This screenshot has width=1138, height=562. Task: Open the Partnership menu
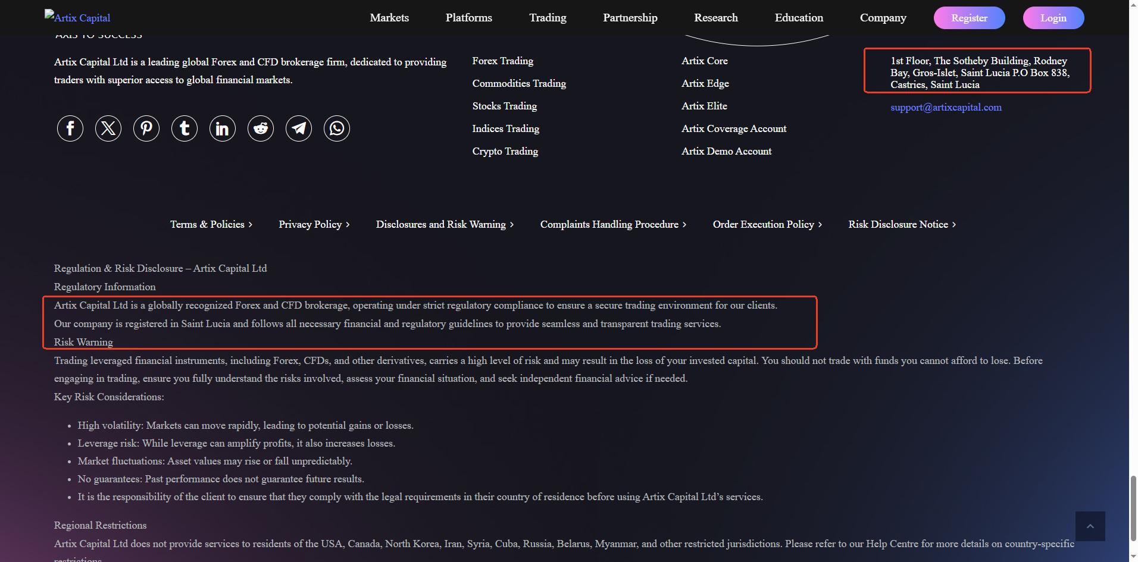point(630,18)
